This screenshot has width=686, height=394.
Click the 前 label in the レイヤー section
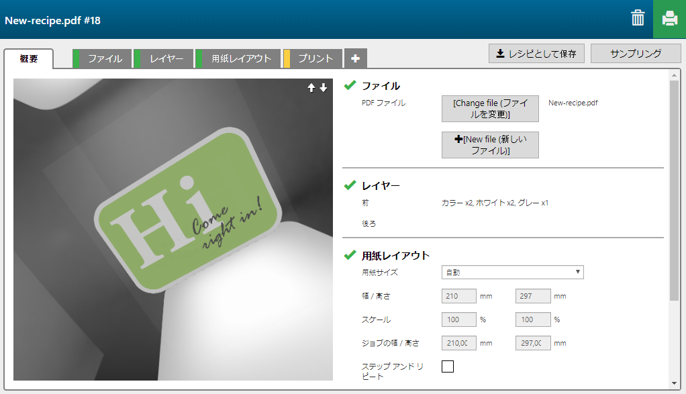365,203
